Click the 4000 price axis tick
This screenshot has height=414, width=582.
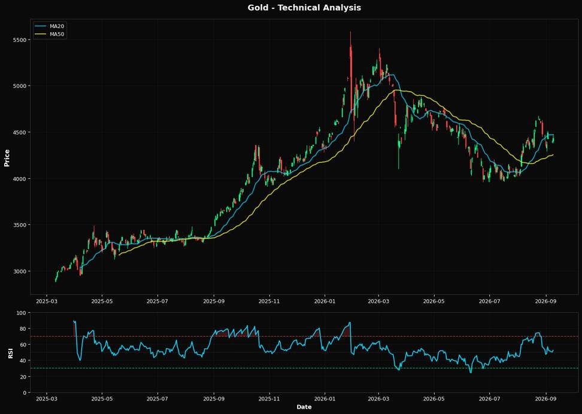click(21, 179)
